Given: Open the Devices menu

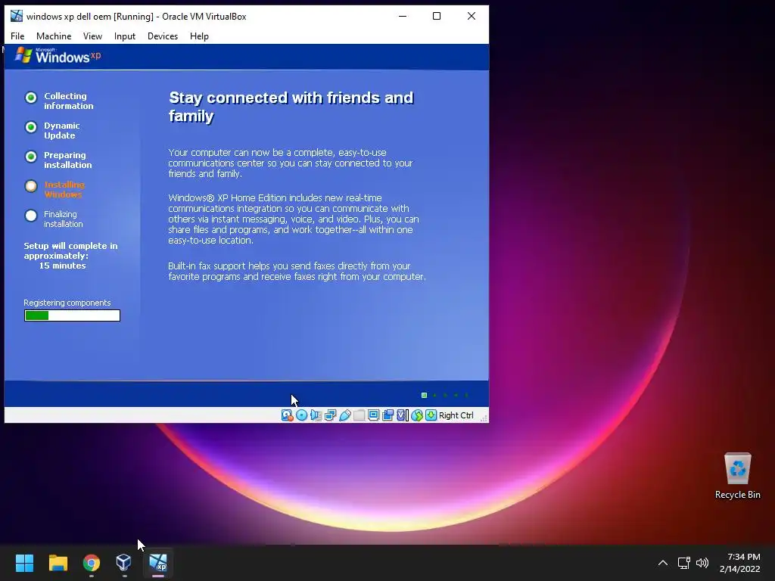Looking at the screenshot, I should 163,36.
